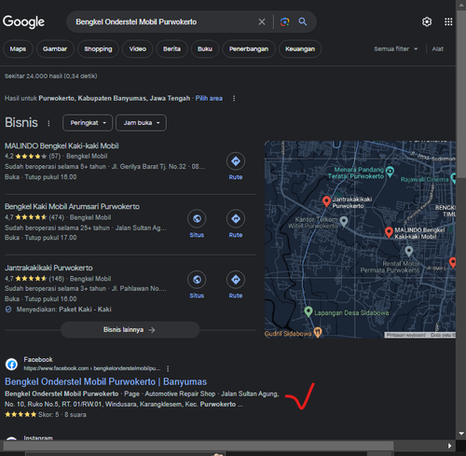Click the Google logo
Screen dimensions: 466x456
pos(23,21)
